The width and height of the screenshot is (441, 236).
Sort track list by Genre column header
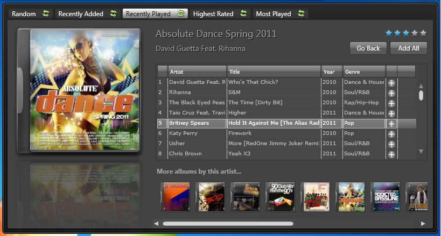363,71
